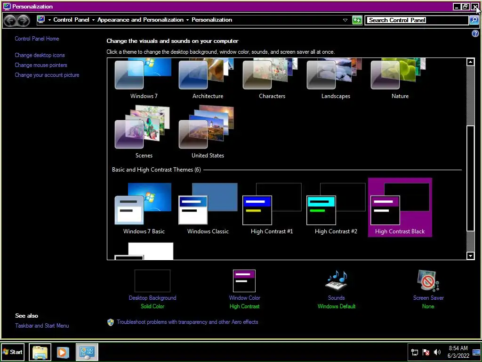Image resolution: width=482 pixels, height=362 pixels.
Task: Open the network tray icon
Action: coord(415,353)
